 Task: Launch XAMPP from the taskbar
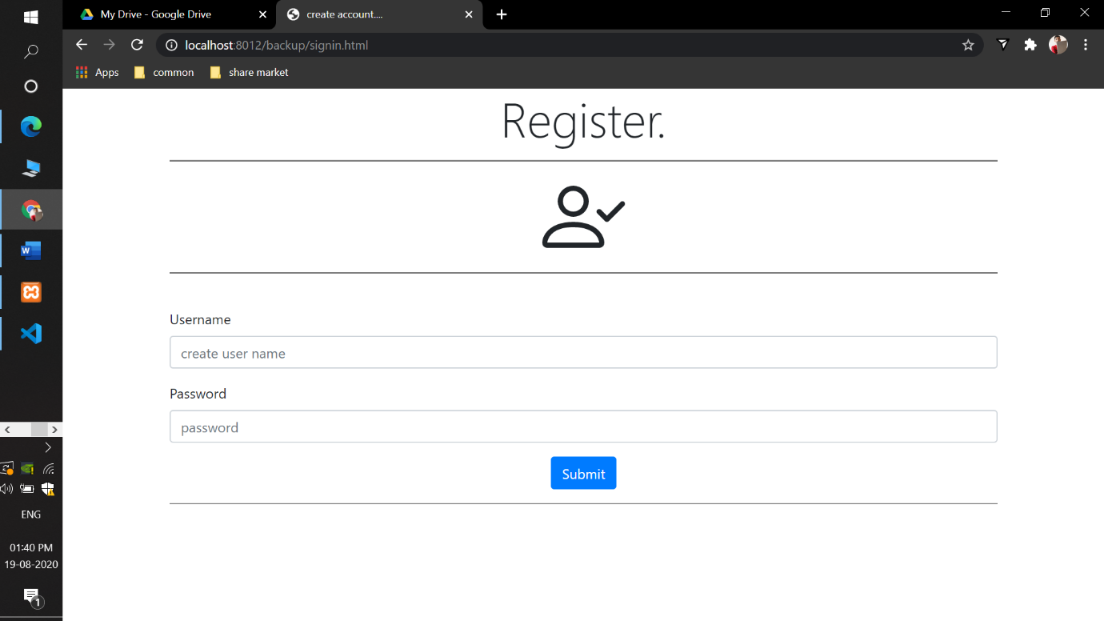(30, 291)
